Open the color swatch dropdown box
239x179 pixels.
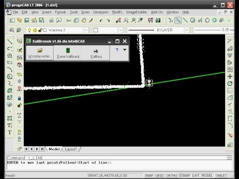coord(108,30)
